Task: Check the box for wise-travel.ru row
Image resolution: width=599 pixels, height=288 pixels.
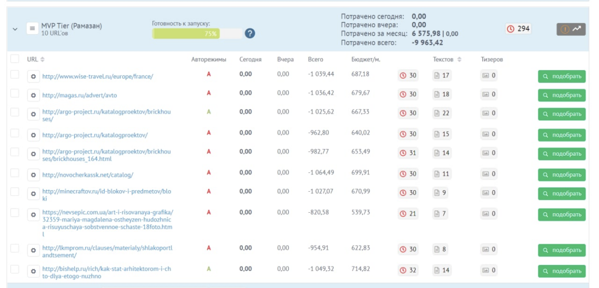Action: tap(15, 75)
